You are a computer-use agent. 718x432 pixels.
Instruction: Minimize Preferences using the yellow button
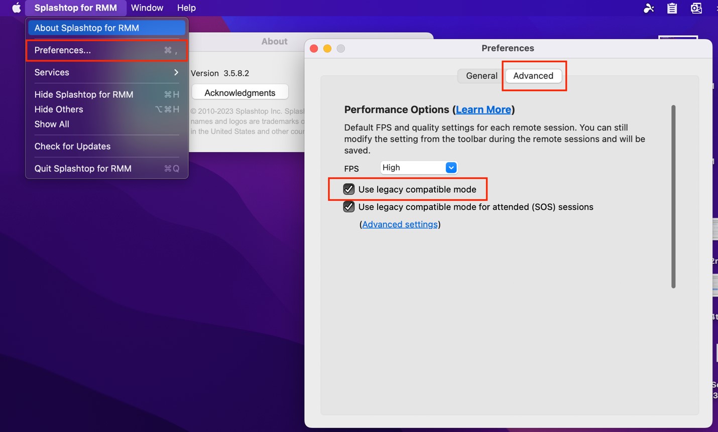point(327,49)
